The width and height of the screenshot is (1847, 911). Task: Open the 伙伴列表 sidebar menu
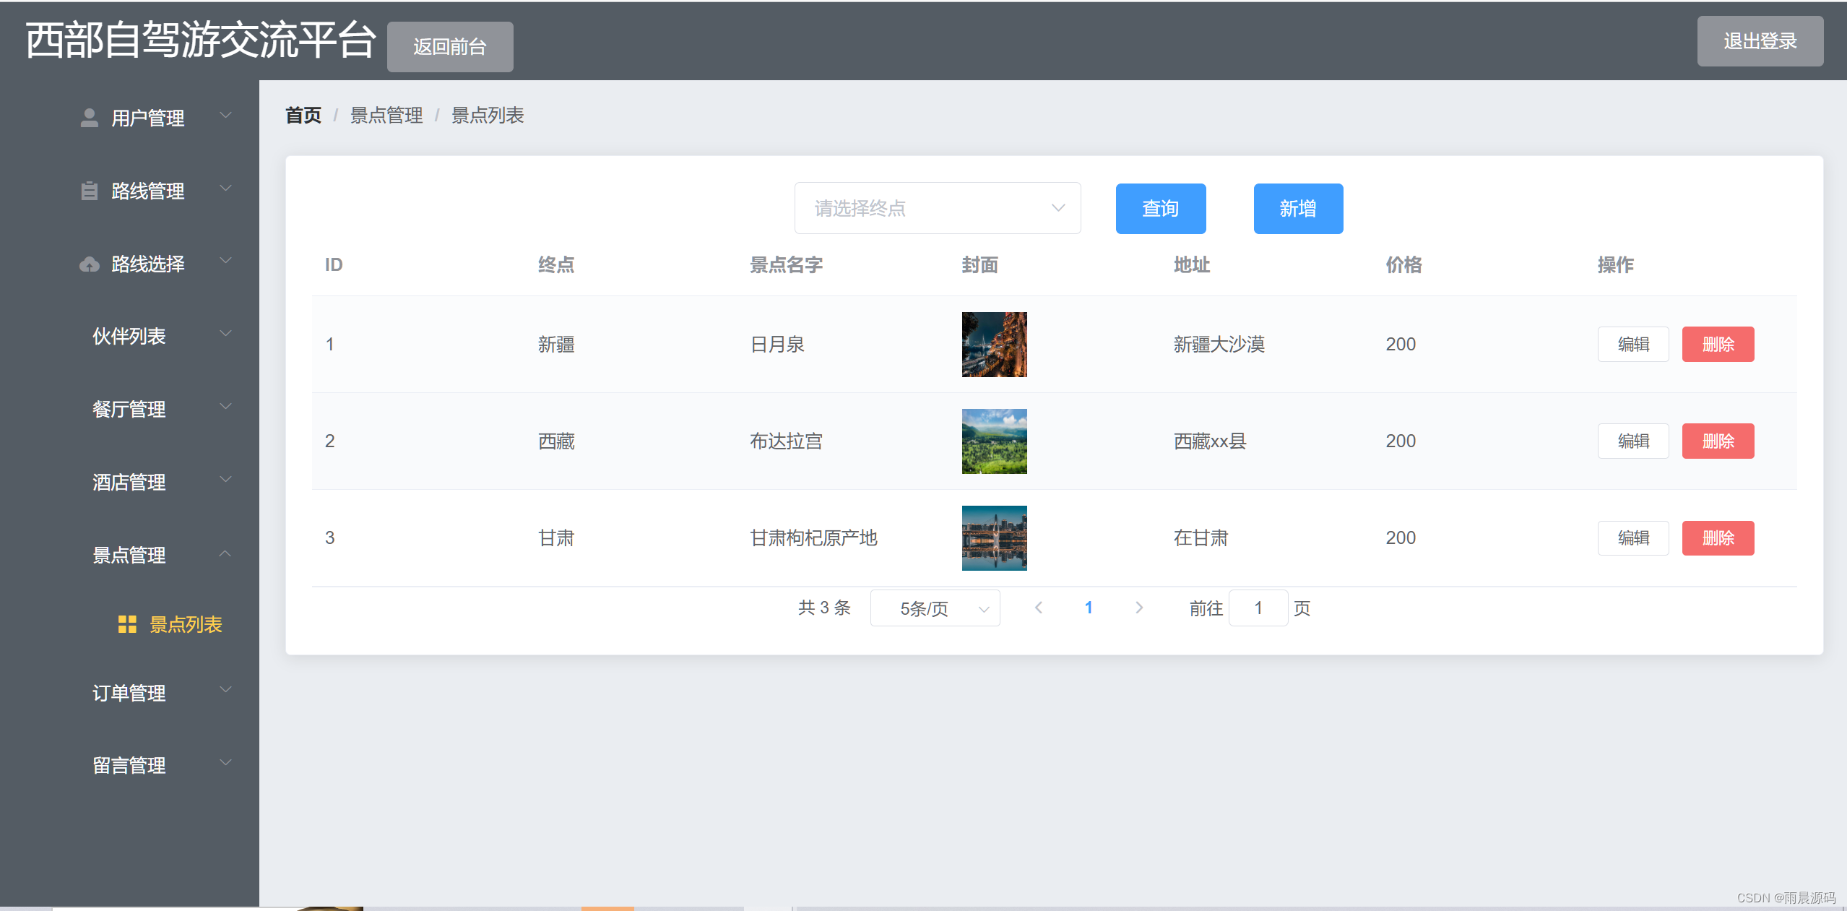129,336
